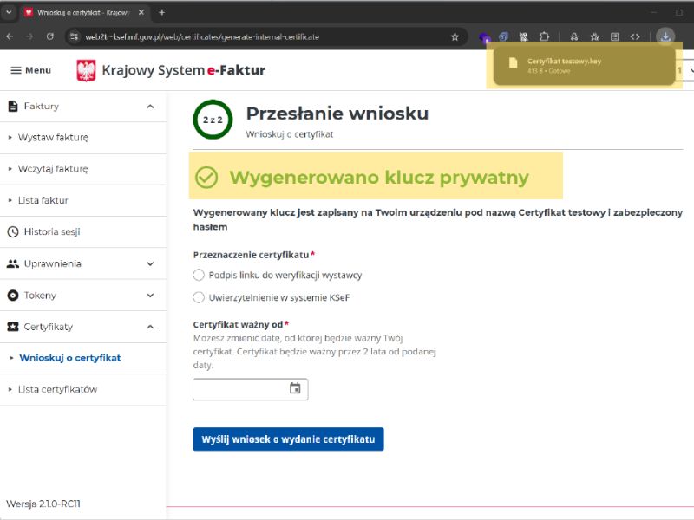Collapse the Faktury sidebar section
Viewport: 694px width, 520px height.
[x=150, y=107]
